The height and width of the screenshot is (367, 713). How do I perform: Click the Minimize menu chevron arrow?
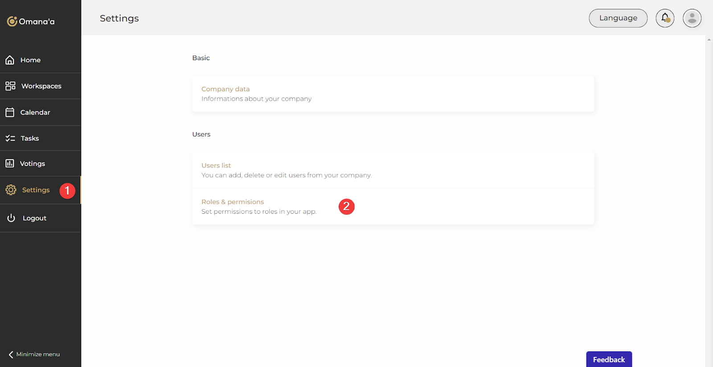coord(11,355)
